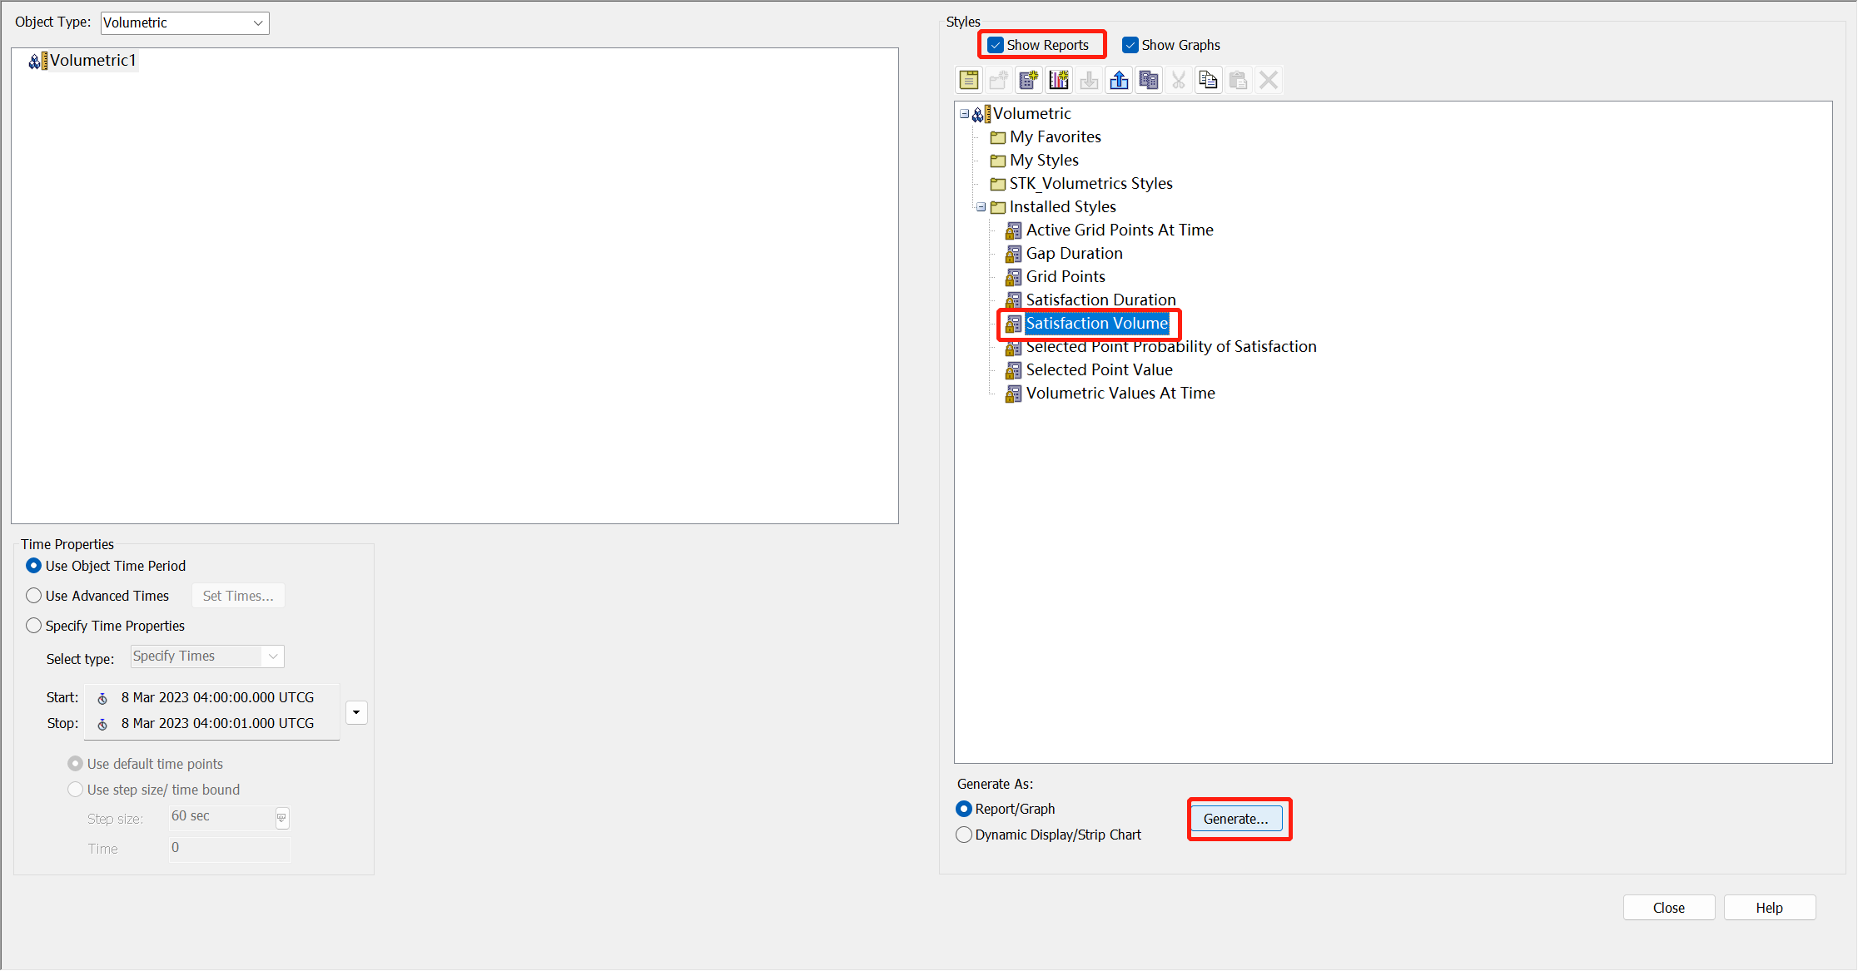
Task: Click the Generate... button
Action: 1236,819
